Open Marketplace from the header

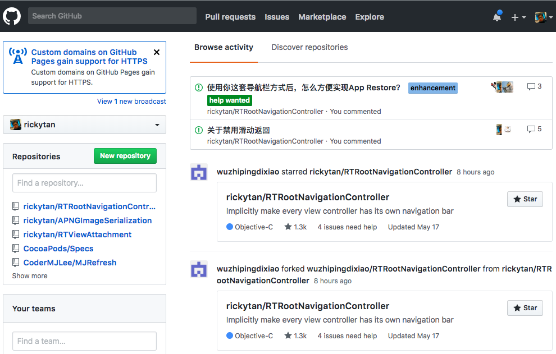322,17
